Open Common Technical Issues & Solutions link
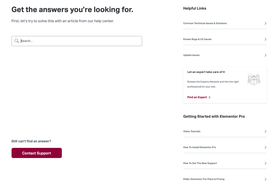 (x=205, y=23)
